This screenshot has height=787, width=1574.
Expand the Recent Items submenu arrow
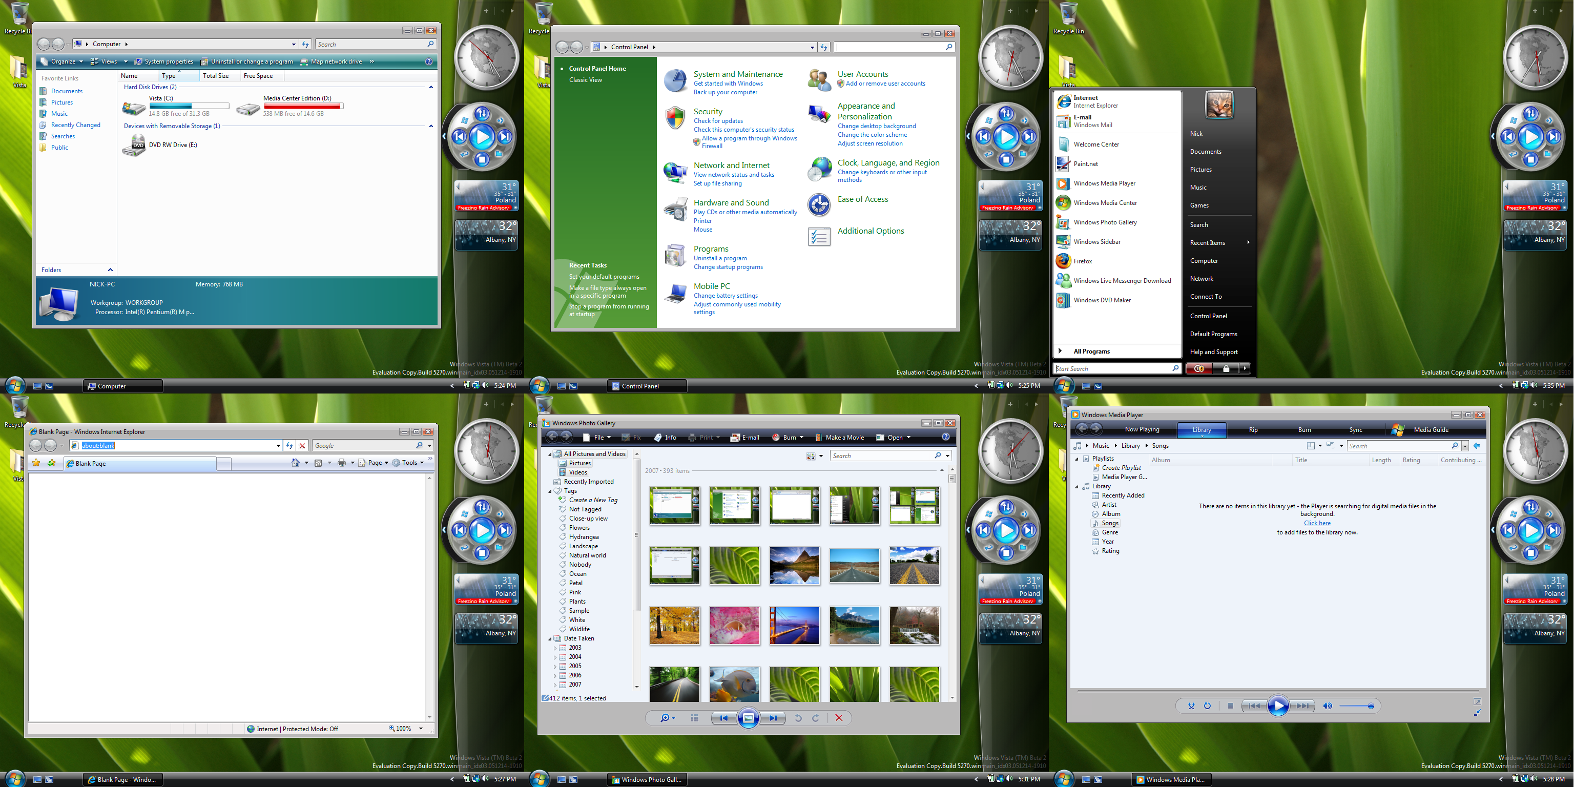point(1248,242)
